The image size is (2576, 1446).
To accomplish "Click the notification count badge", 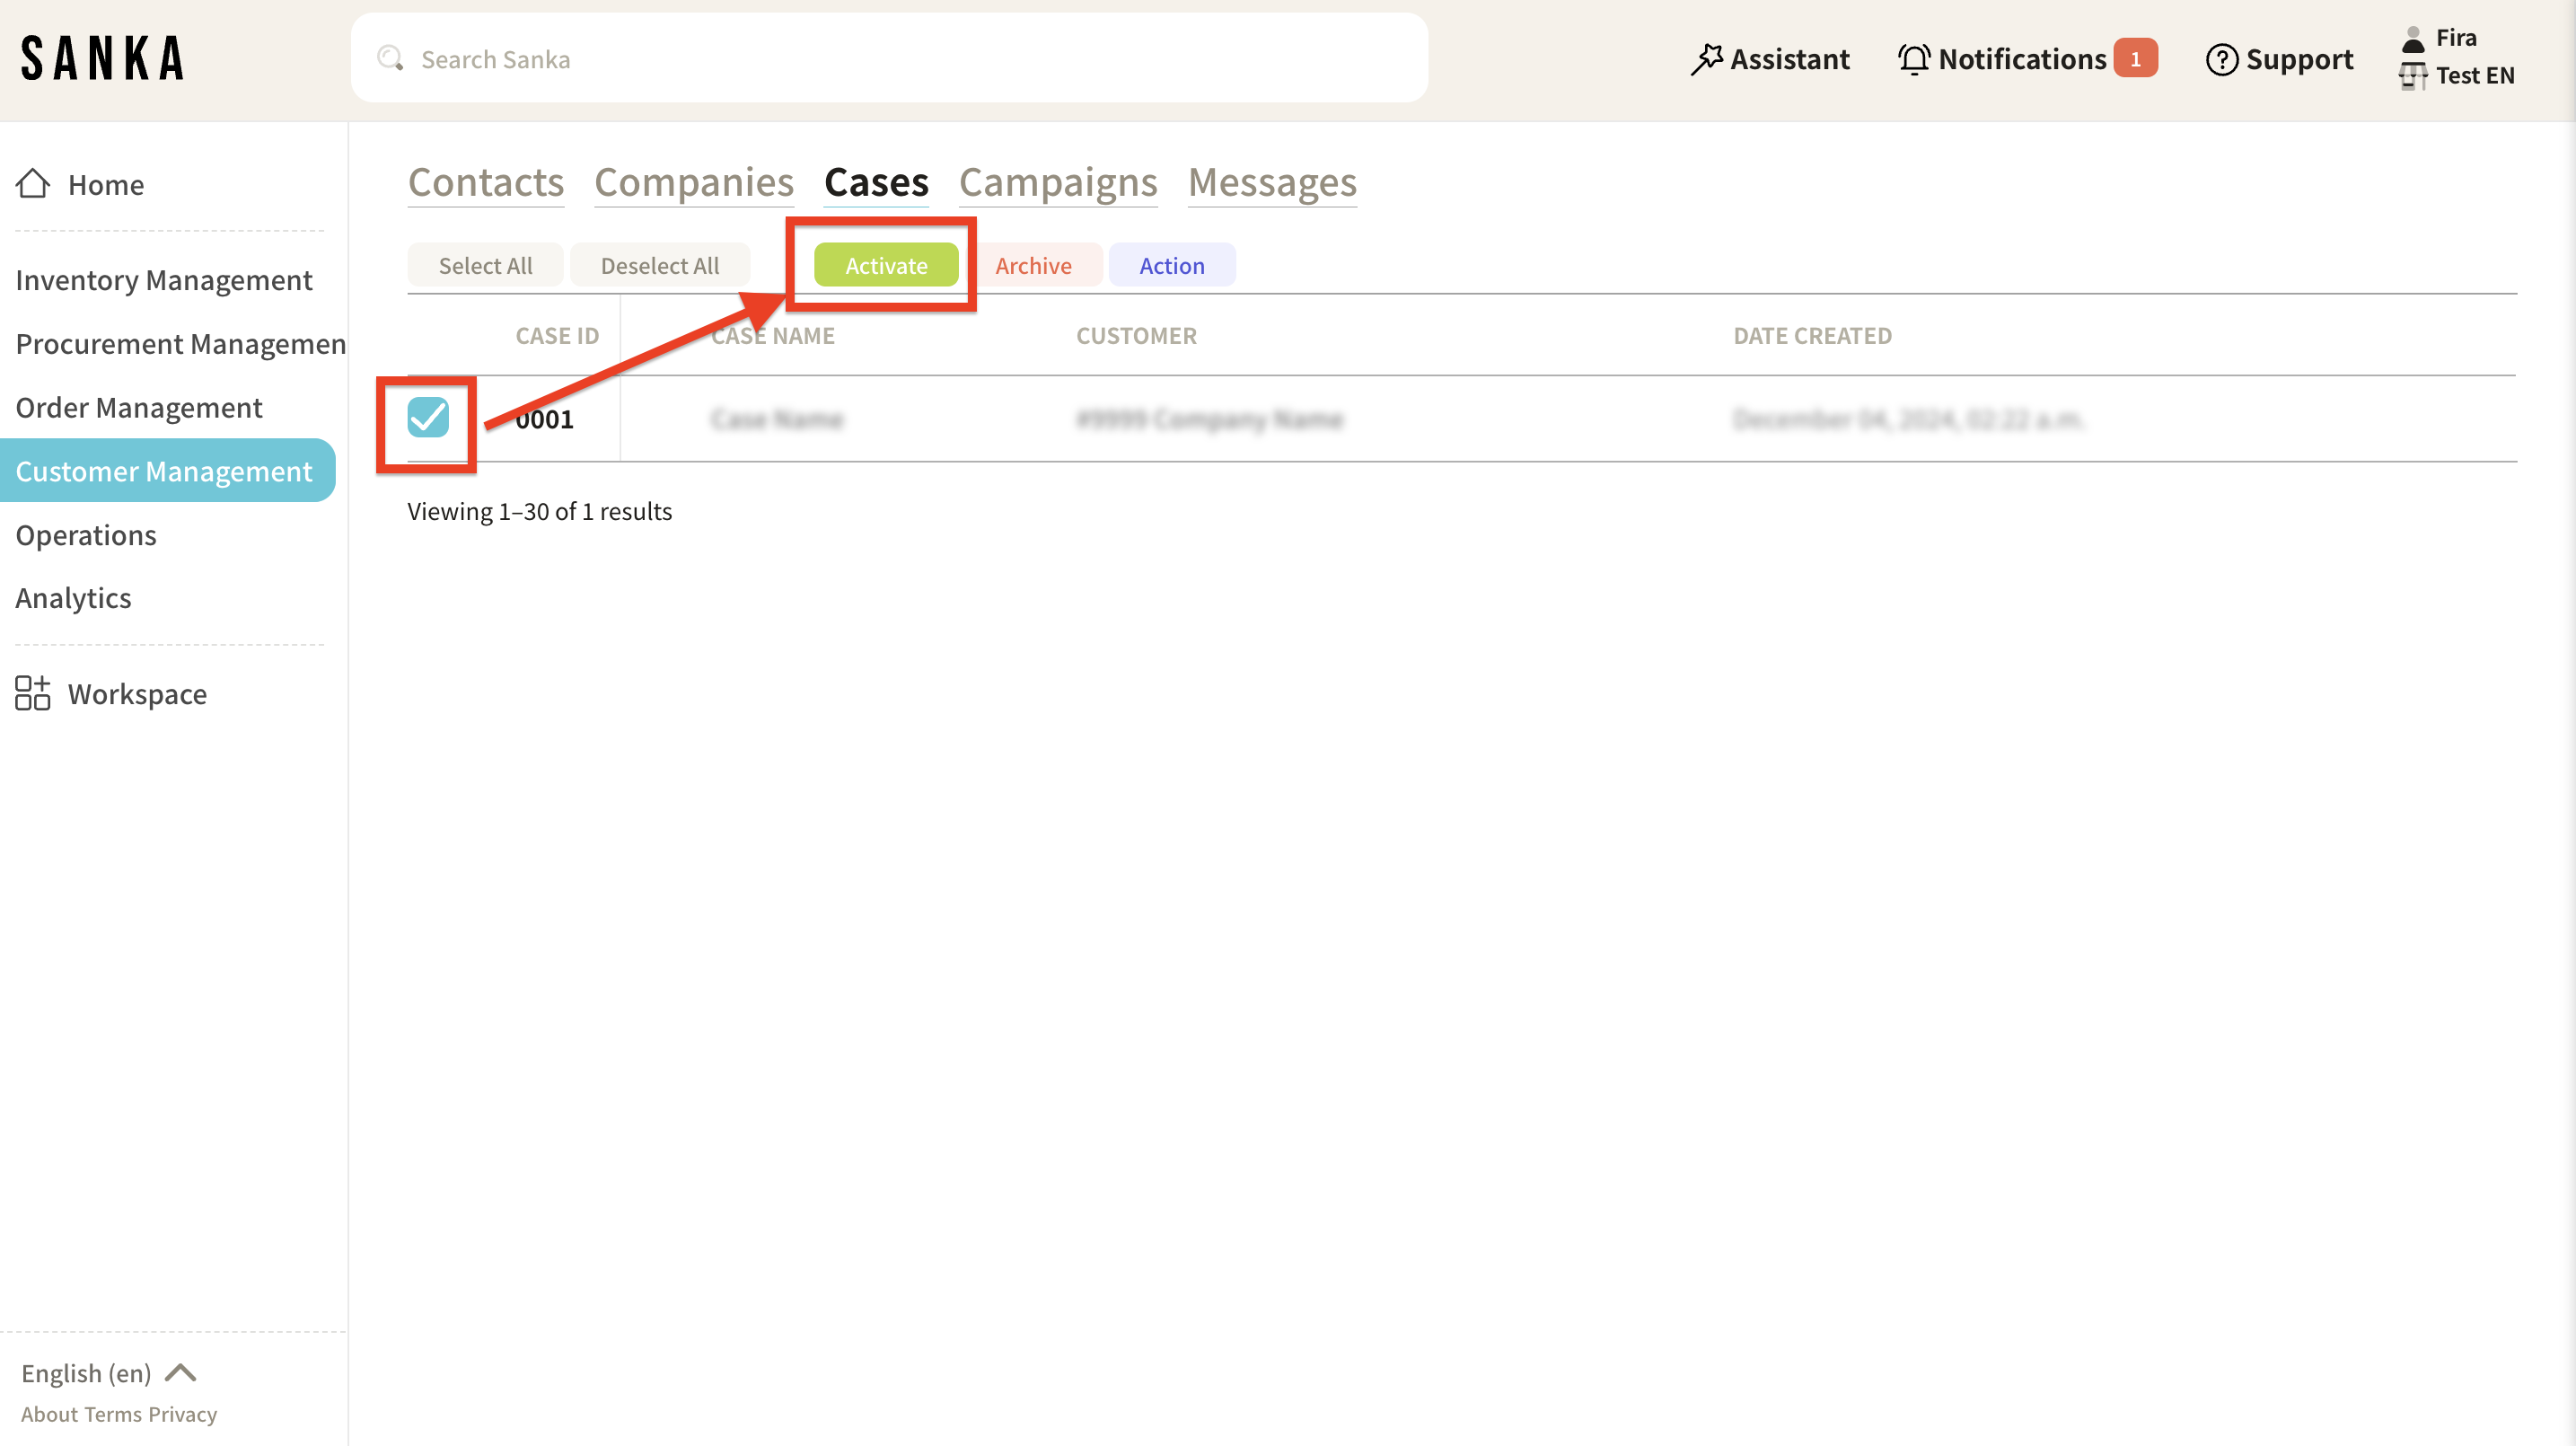I will tap(2135, 59).
